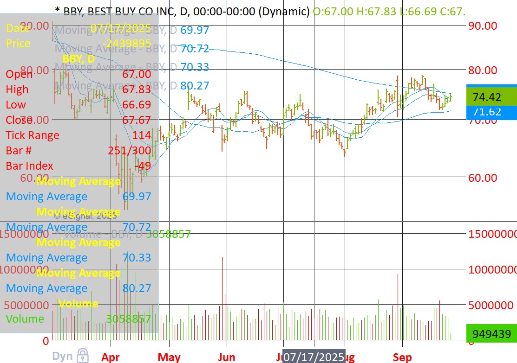Click the 90.00 label on right price axis
Image resolution: width=517 pixels, height=363 pixels.
pos(483,25)
